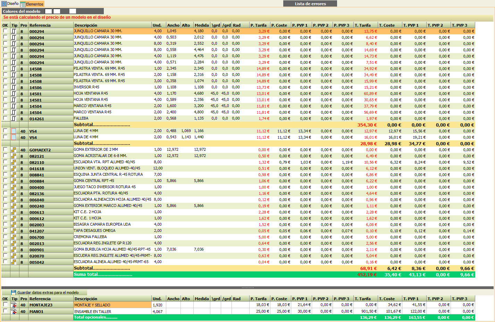
Task: Enable OK checkbox for MARCO VENTANA R45 ancho 2,400
Action: [5, 112]
